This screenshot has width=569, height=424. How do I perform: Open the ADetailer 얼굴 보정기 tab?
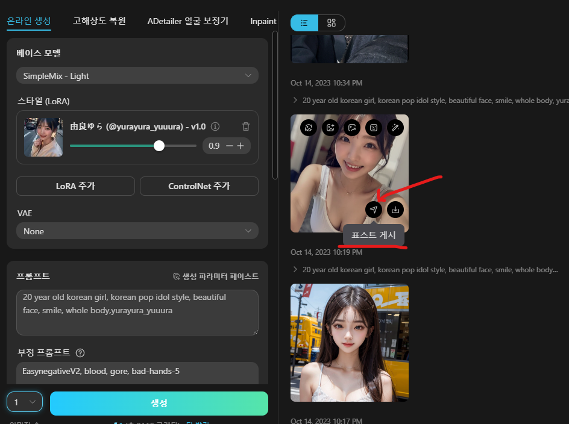point(188,20)
